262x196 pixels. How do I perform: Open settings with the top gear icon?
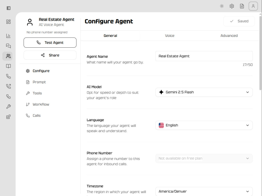[x=232, y=6]
